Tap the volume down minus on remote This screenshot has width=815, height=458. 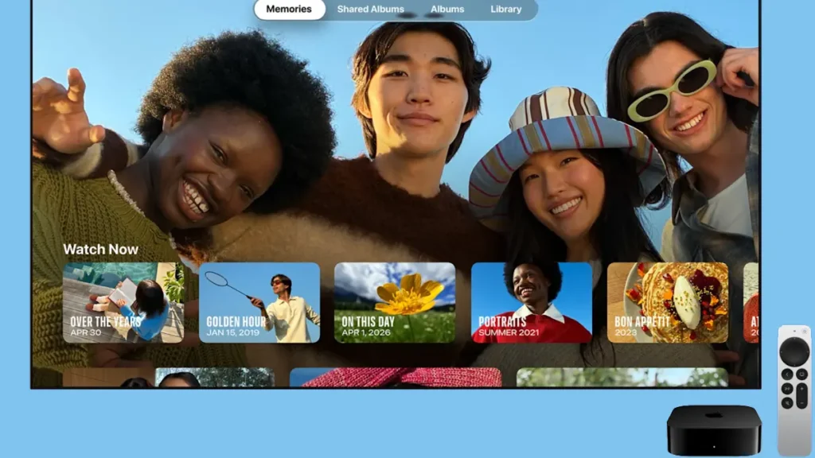[802, 403]
